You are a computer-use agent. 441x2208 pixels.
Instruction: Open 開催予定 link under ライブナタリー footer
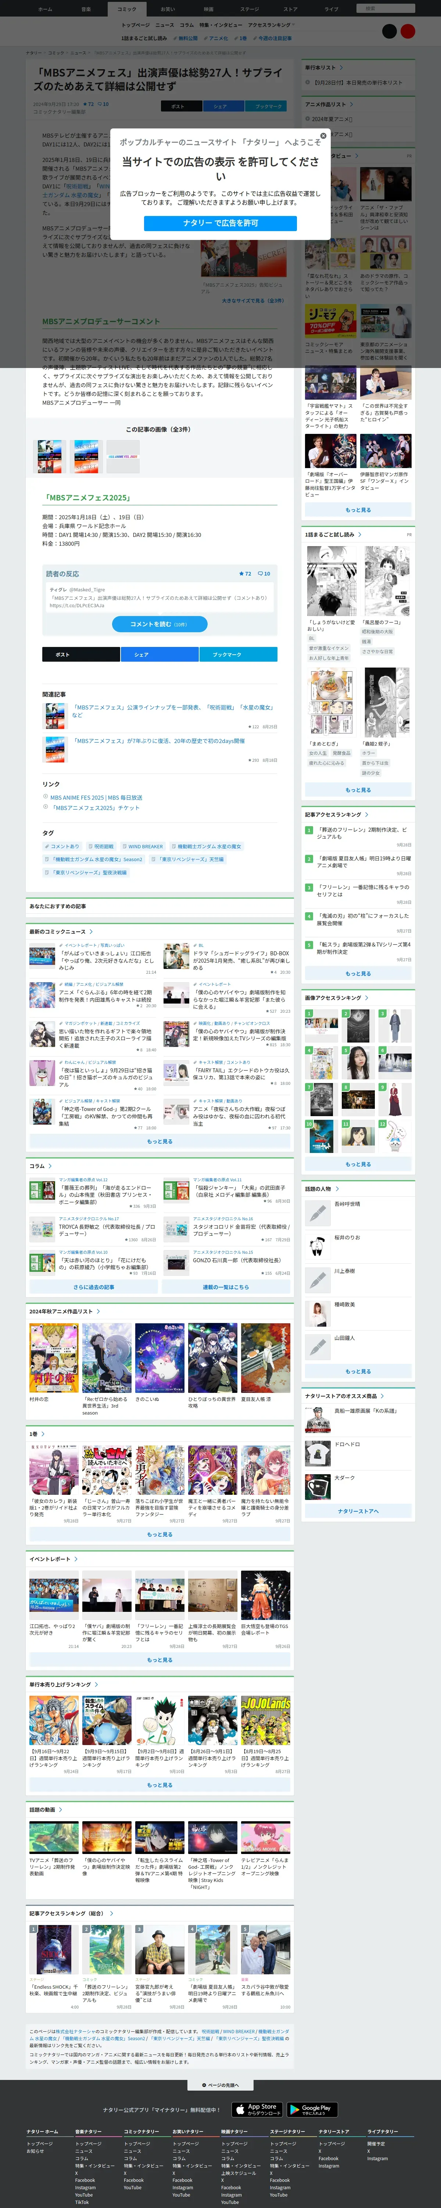click(376, 2144)
